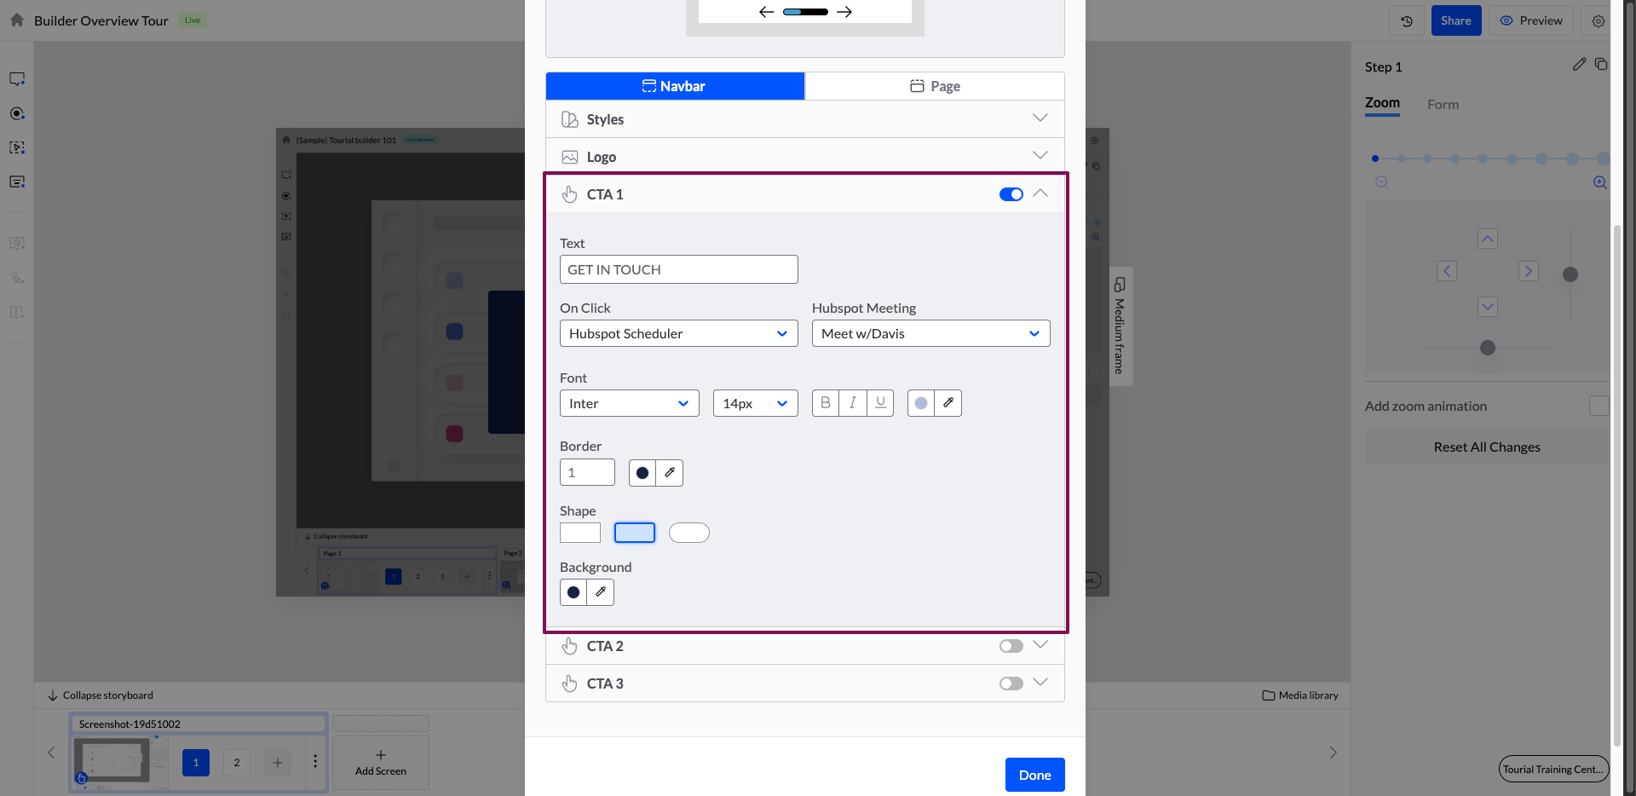Open the On Click Hubspot Scheduler dropdown

[x=678, y=333]
